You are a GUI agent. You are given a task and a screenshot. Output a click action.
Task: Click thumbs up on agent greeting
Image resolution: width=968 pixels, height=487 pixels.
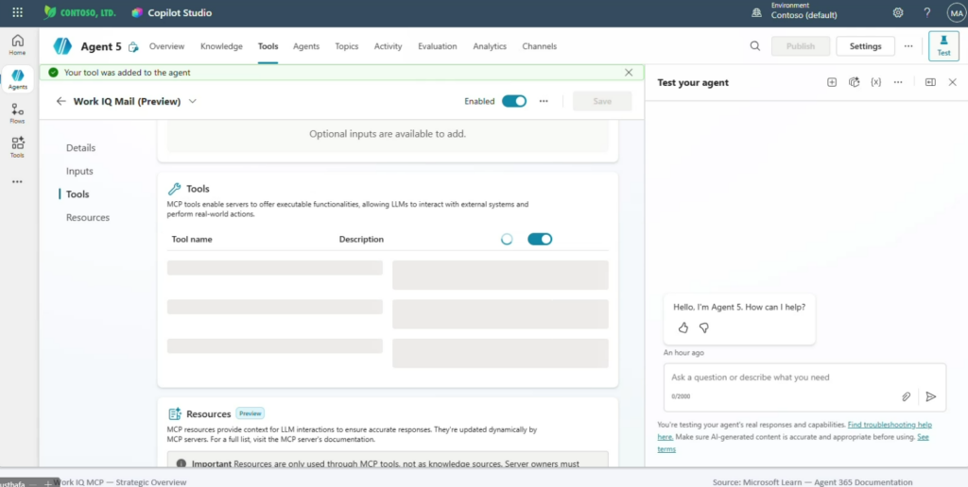[683, 327]
